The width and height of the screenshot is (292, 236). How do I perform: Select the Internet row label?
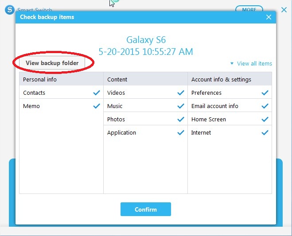[201, 133]
